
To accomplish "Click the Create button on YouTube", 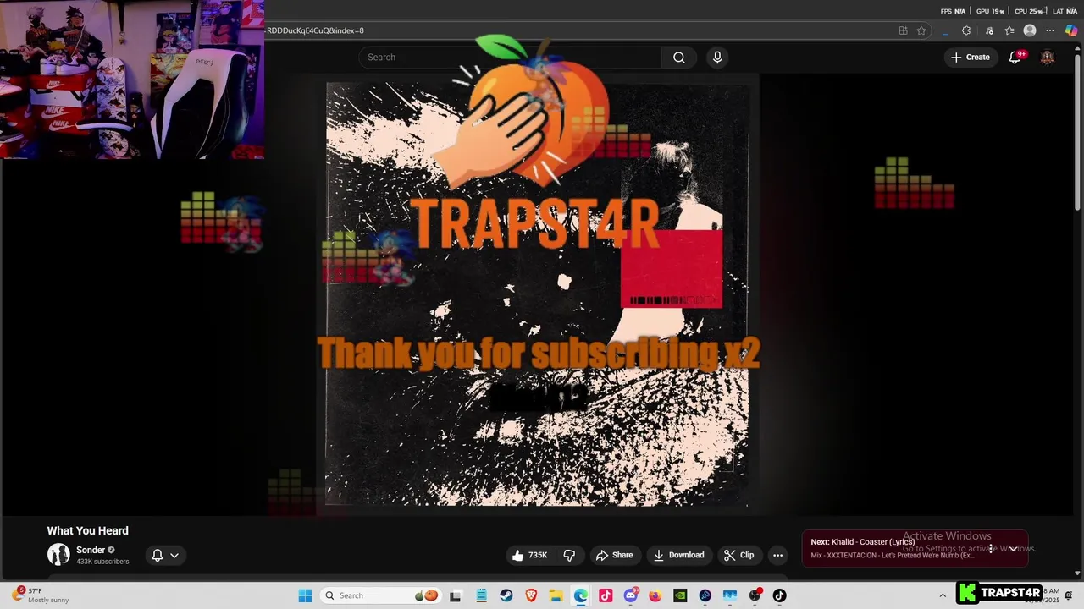I will pos(971,57).
